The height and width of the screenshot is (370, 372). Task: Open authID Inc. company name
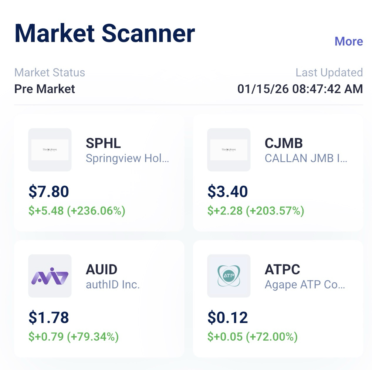coord(113,284)
